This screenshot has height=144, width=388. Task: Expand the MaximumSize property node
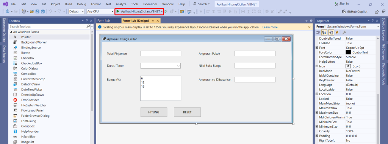coord(317,113)
